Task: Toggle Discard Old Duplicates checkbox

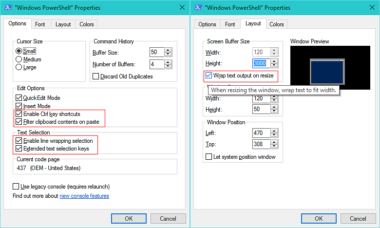Action: click(x=95, y=76)
